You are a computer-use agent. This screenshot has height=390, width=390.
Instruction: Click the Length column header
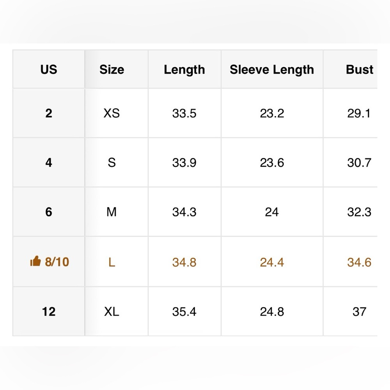pyautogui.click(x=184, y=69)
